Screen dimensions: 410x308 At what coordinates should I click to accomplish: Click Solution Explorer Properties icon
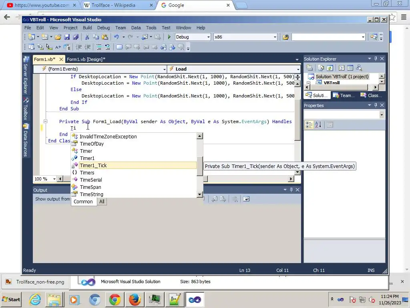coord(310,68)
